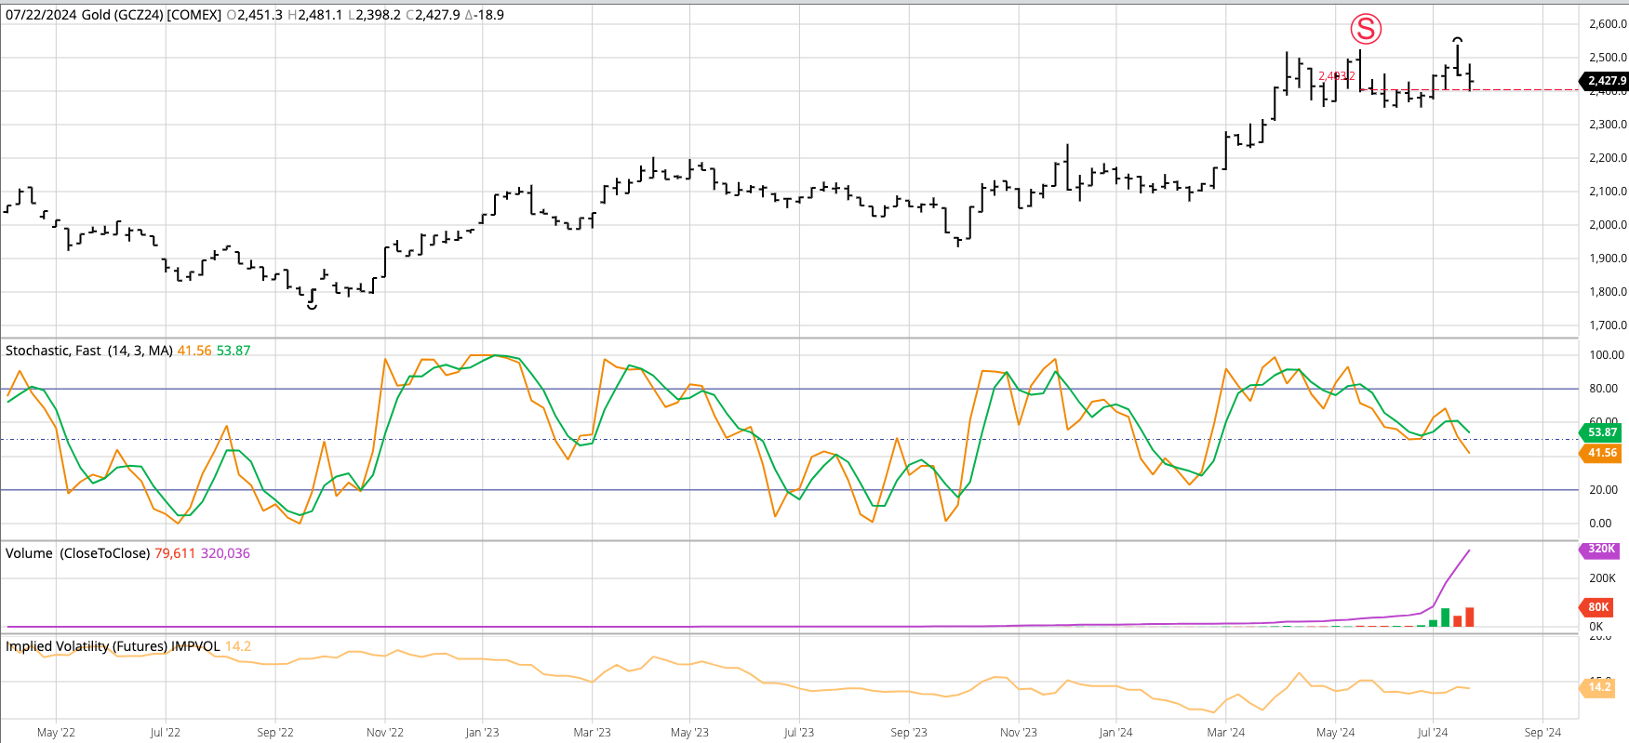Click the 2,600.0 price axis label
This screenshot has height=743, width=1629.
1608,24
